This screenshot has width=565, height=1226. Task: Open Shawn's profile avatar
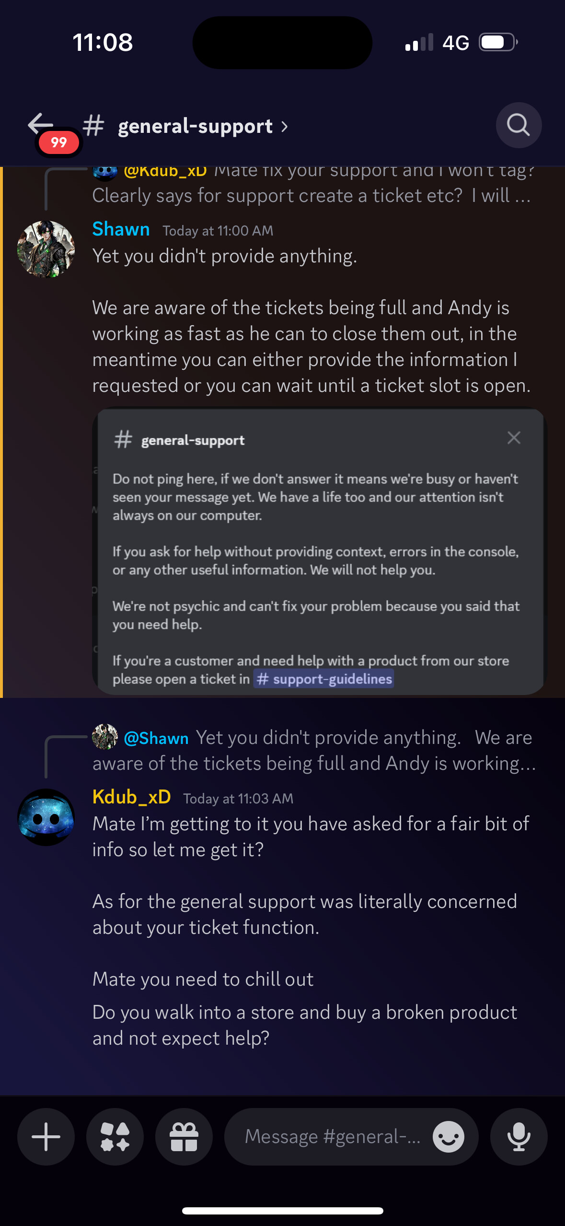click(46, 249)
